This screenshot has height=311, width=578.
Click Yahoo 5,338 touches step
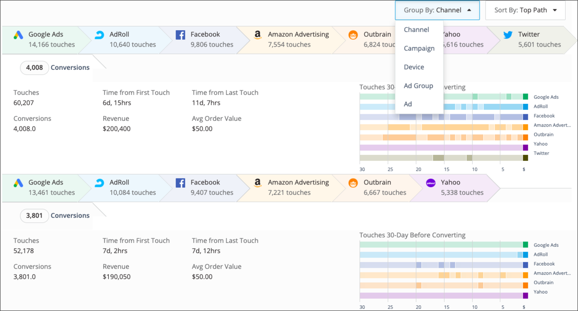[454, 188]
